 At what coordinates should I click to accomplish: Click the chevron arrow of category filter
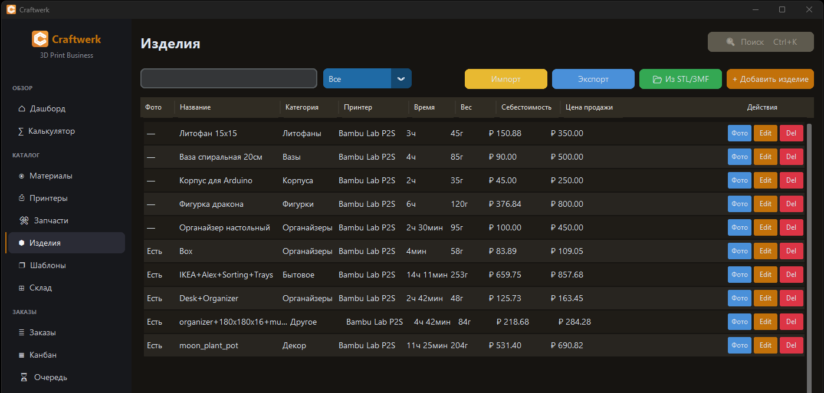pyautogui.click(x=401, y=79)
